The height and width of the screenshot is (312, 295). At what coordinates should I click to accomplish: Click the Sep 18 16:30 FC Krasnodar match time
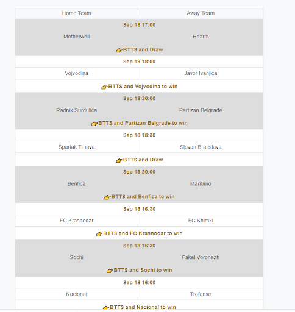pyautogui.click(x=140, y=209)
